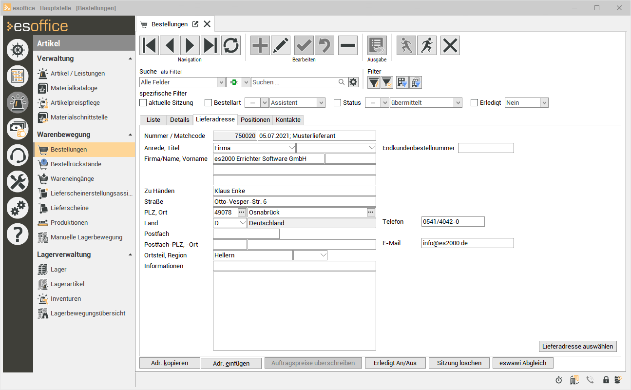Open PLZ lookup ellipsis button next to 49078
The image size is (631, 390).
(242, 212)
